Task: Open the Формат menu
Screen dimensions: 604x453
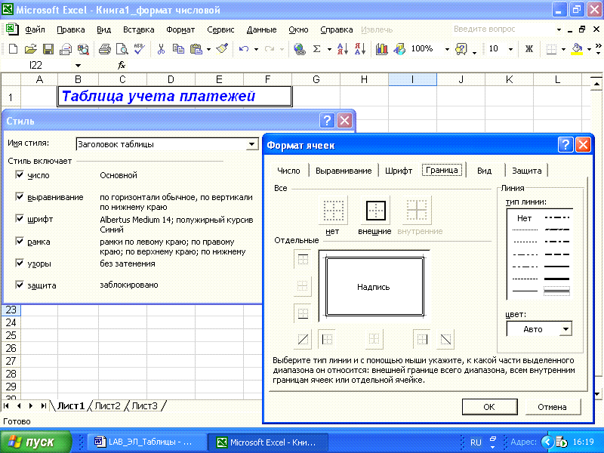Action: pyautogui.click(x=180, y=29)
